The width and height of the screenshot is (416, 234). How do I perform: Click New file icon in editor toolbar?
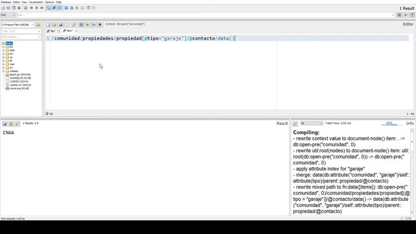48,25
